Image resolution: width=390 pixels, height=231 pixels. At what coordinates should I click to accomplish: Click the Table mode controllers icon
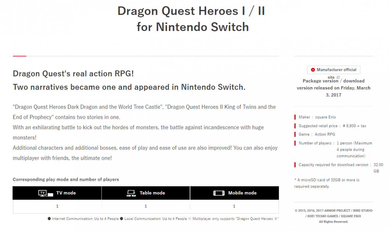(131, 193)
